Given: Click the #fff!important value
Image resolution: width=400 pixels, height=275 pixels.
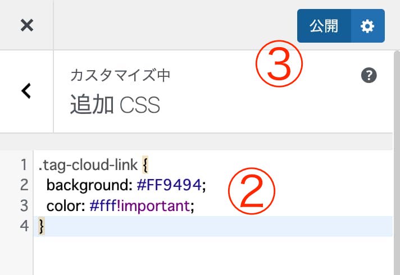Looking at the screenshot, I should pos(140,206).
